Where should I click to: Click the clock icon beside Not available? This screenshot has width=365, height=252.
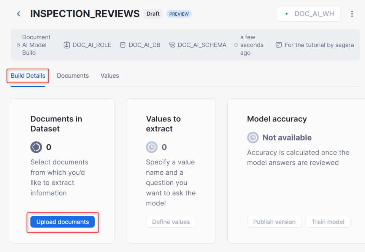click(253, 137)
